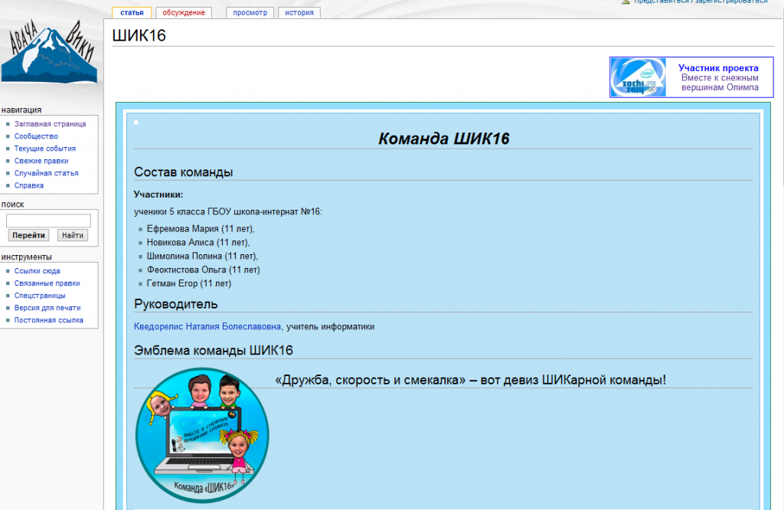Viewport: 784px width, 510px height.
Task: Open the Сообщество link
Action: pyautogui.click(x=36, y=136)
